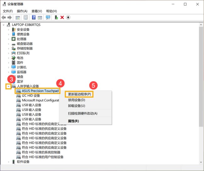Viewport: 204px width, 171px height.
Task: Expand the 便携设备 category
Action: (8, 34)
